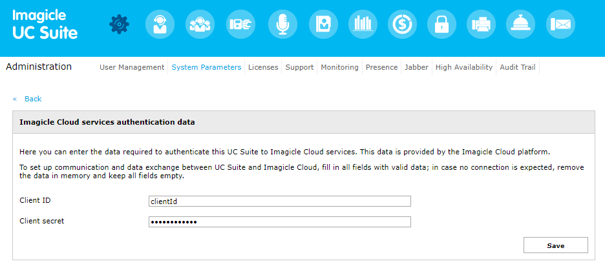Go to User Management tab
The height and width of the screenshot is (268, 605).
[132, 67]
